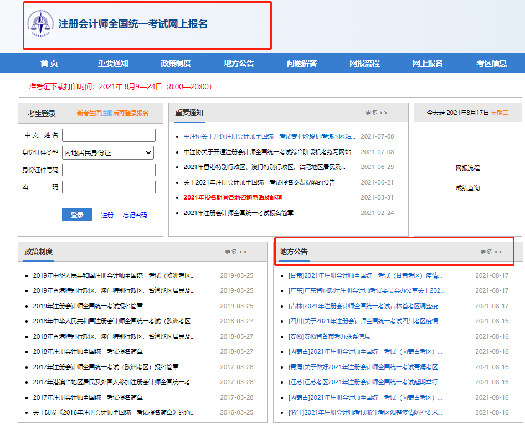The image size is (525, 424).
Task: Open [内蒙古] announcement above the [青海] item
Action: (366, 351)
